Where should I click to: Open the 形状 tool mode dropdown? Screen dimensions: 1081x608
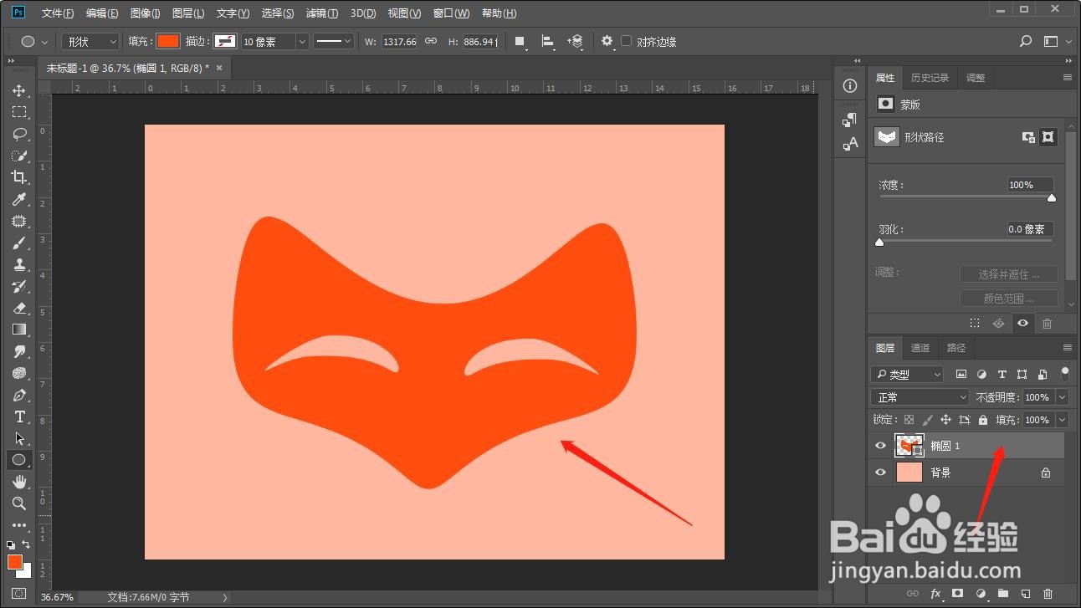click(x=90, y=41)
